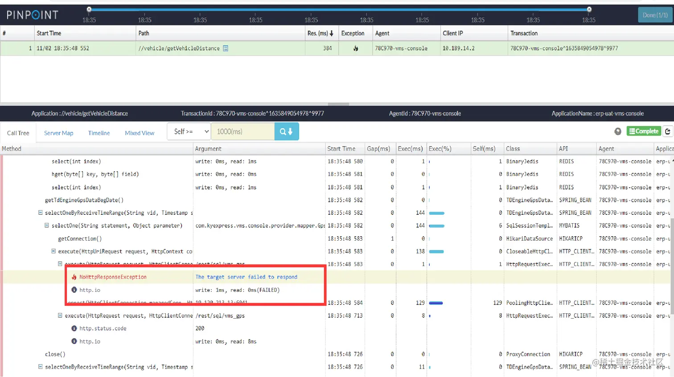
Task: Click 'The target server failed to respond' argument
Action: click(x=247, y=277)
